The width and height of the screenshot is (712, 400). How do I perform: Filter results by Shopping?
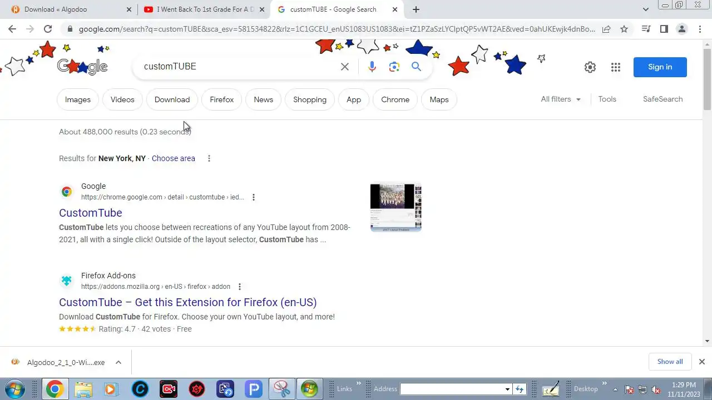tap(310, 99)
